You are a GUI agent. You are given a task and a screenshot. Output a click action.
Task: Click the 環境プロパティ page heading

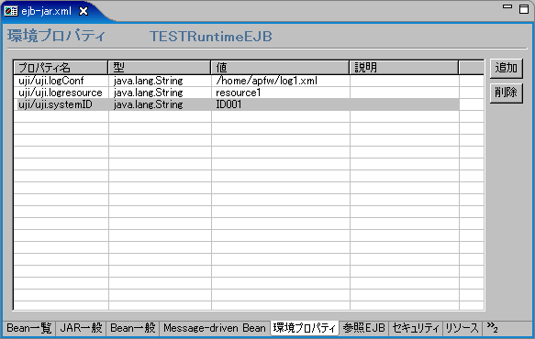click(x=56, y=36)
